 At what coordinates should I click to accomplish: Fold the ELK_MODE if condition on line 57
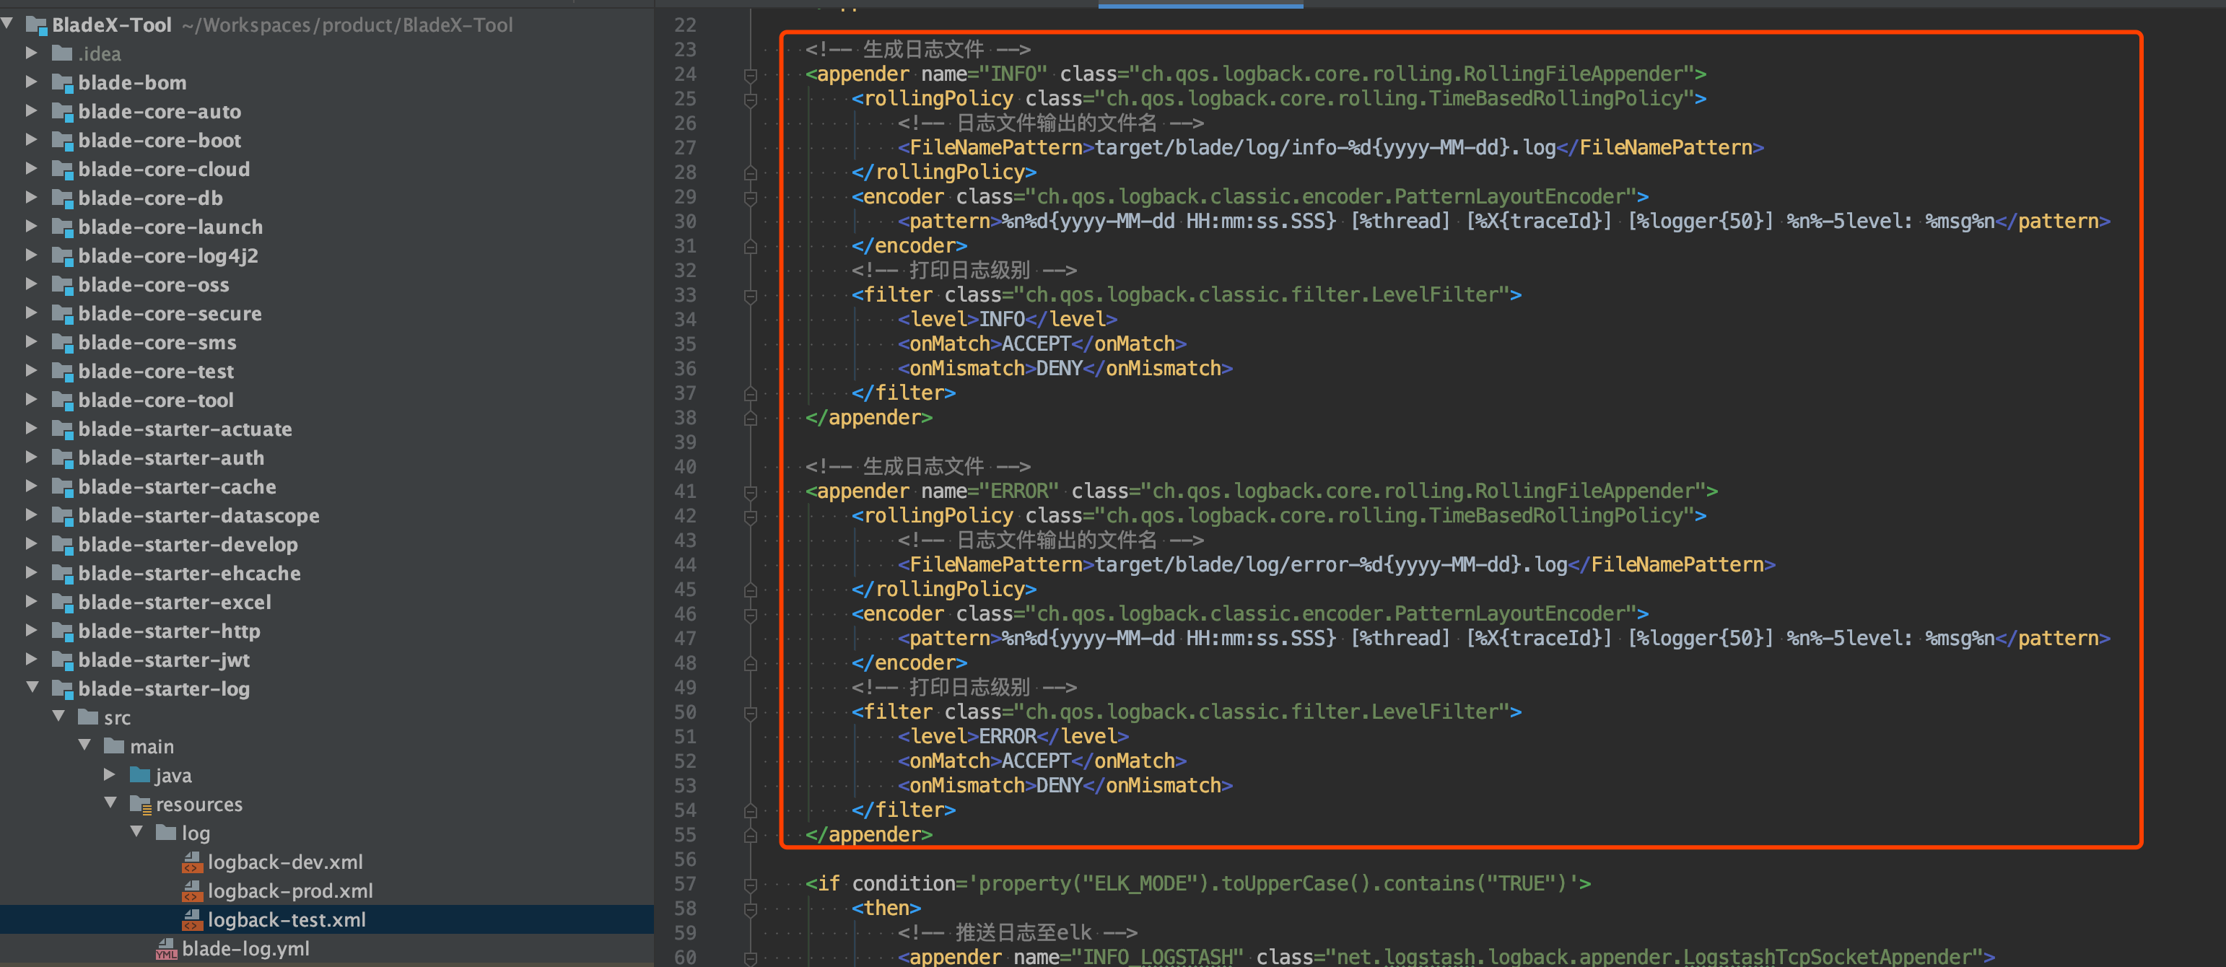pos(750,884)
